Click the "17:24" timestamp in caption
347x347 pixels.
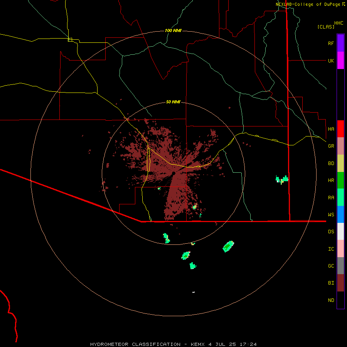pyautogui.click(x=249, y=344)
